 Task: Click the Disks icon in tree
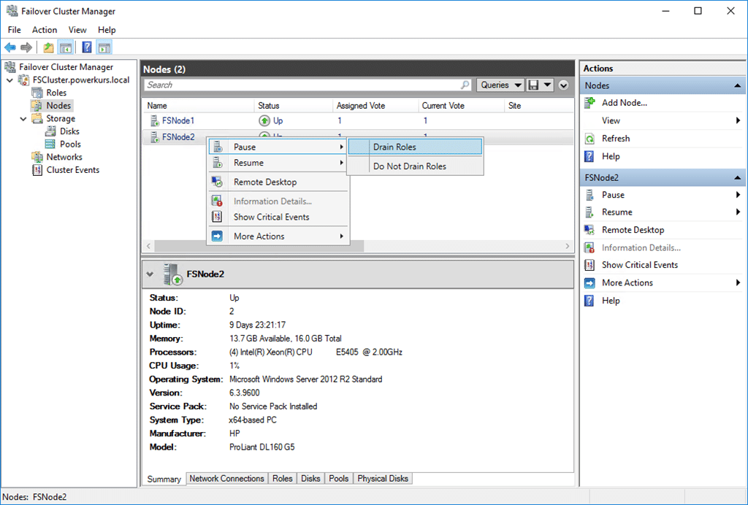tap(50, 131)
